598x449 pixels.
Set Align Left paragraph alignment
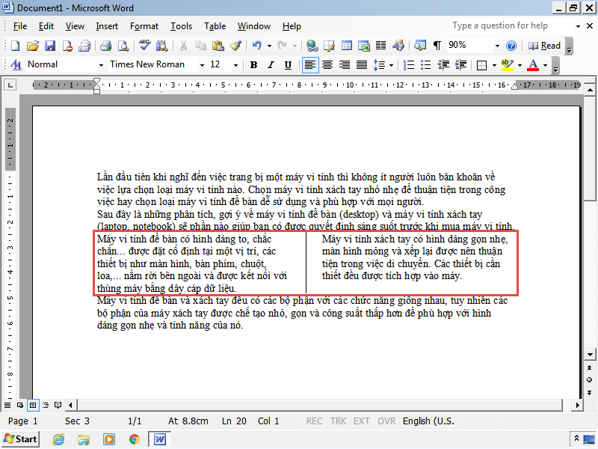click(310, 65)
